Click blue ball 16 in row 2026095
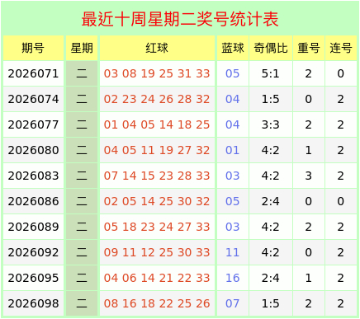 coord(233,278)
